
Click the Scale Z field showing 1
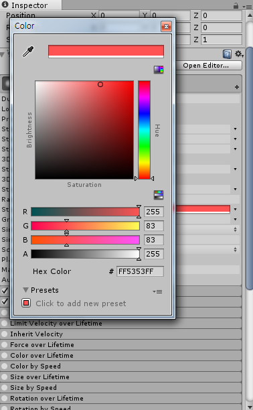coord(222,40)
